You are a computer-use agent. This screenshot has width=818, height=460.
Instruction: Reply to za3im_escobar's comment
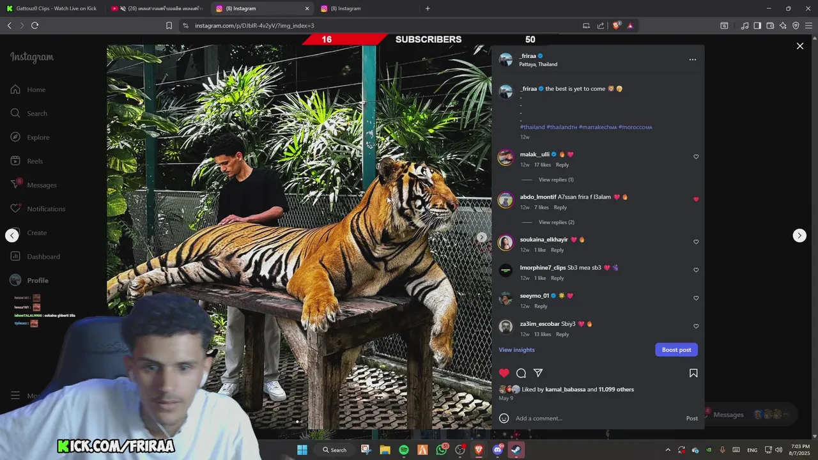tap(562, 334)
